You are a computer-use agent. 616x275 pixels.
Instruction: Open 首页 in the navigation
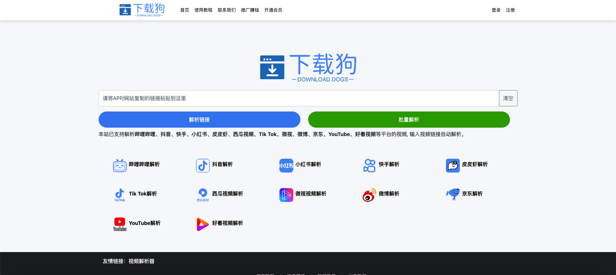pyautogui.click(x=185, y=10)
